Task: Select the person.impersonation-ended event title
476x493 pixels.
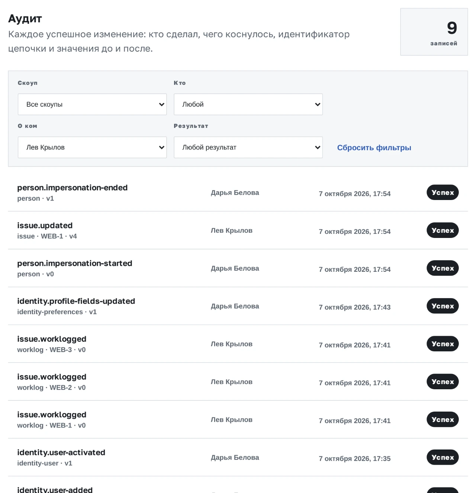Action: coord(73,188)
